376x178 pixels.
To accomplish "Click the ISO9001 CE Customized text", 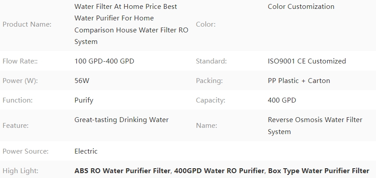I will [307, 61].
